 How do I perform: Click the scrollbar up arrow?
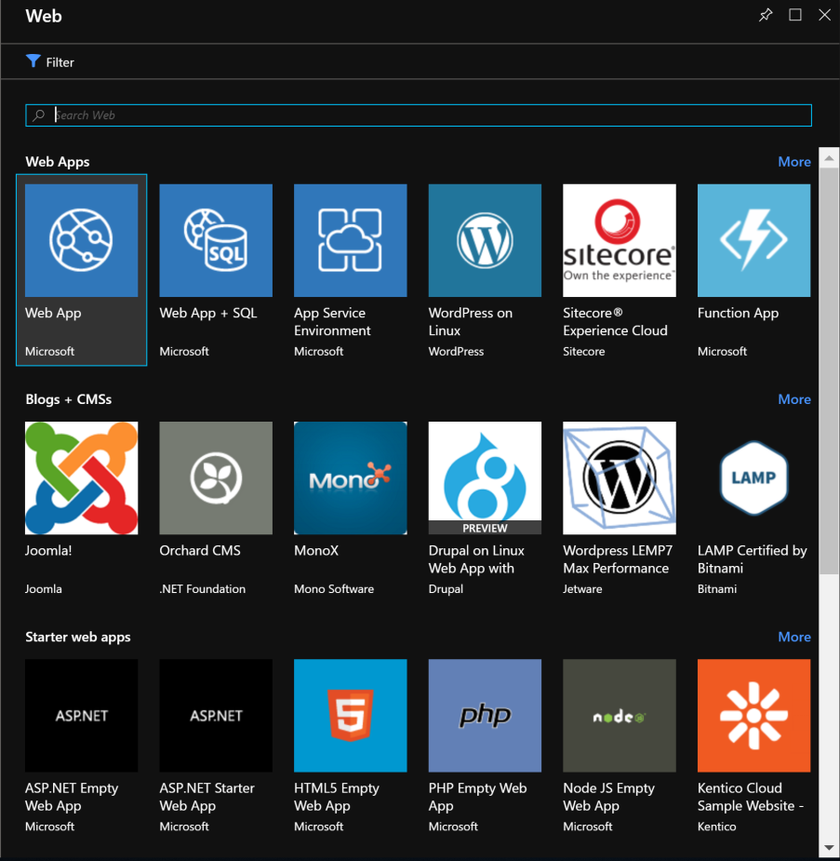pos(829,158)
